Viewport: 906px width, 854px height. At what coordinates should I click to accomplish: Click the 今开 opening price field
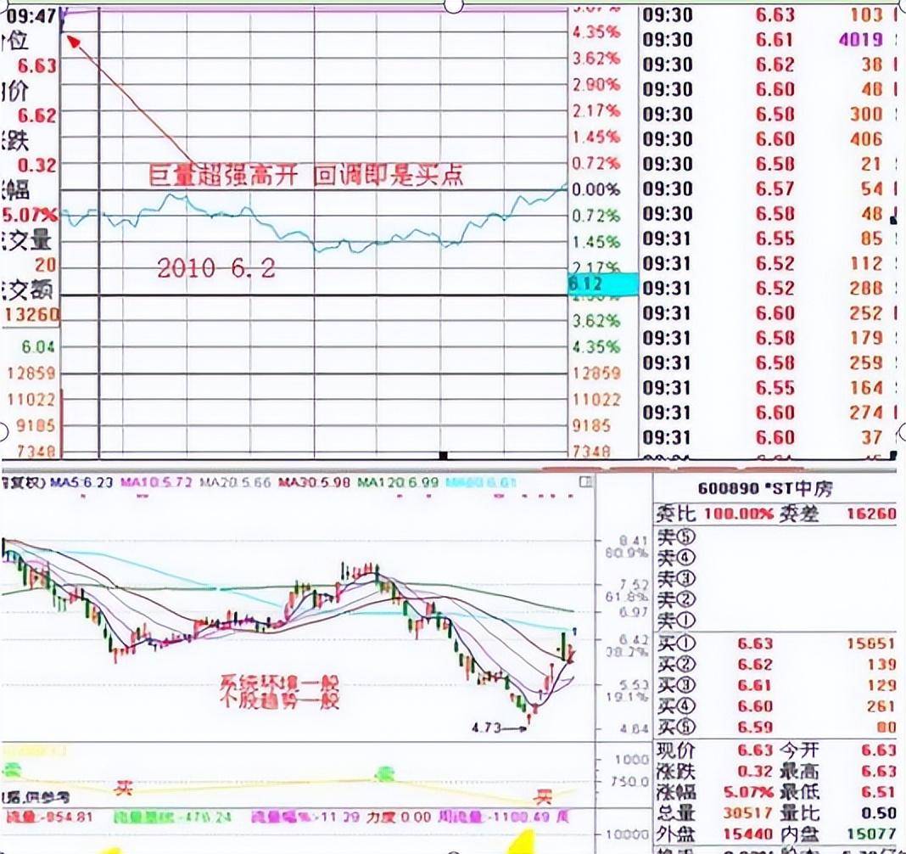(838, 750)
